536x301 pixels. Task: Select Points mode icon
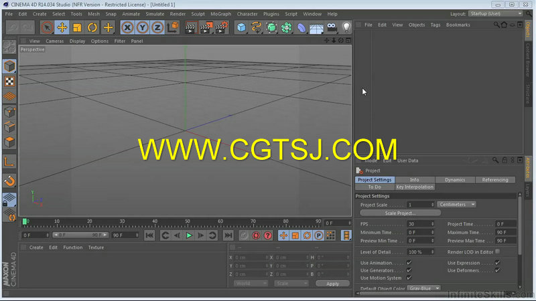[x=9, y=112]
